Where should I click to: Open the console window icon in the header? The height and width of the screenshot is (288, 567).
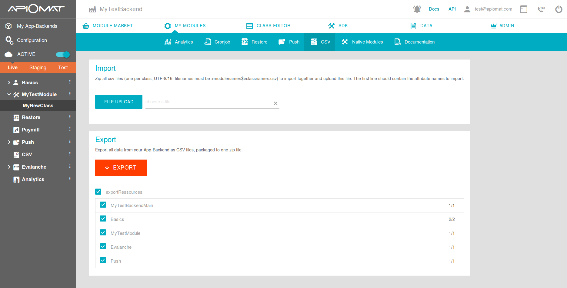(524, 9)
